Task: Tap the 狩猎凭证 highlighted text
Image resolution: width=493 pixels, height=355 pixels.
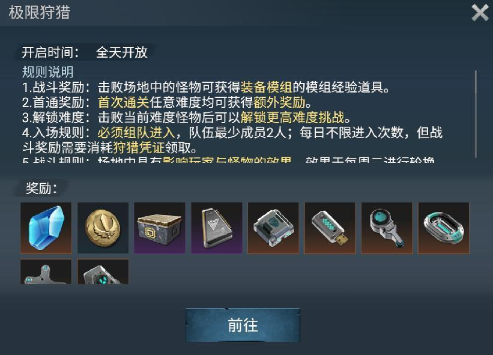Action: [x=139, y=147]
